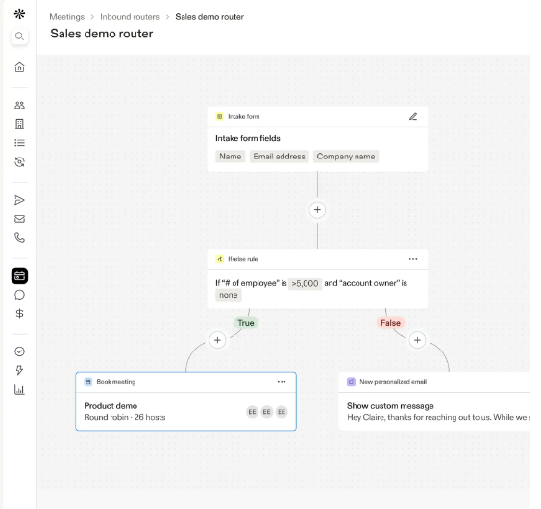The height and width of the screenshot is (509, 541).
Task: Open the Calls phone icon
Action: coord(19,238)
